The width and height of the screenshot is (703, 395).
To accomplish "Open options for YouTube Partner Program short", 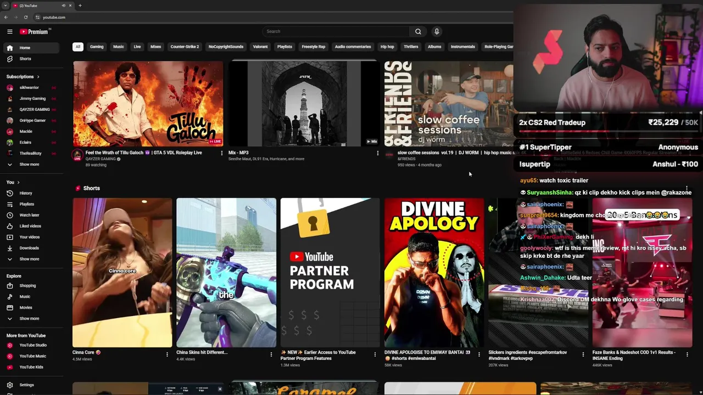I will point(375,354).
